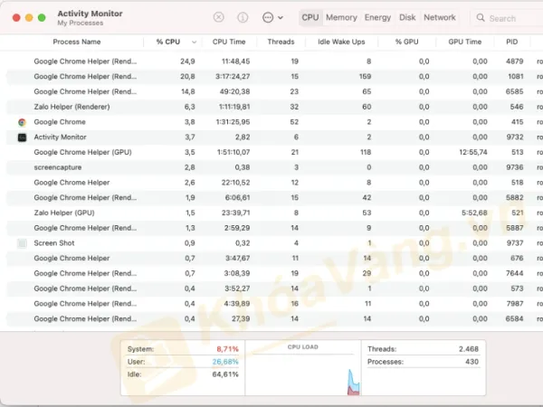
Task: Sort by PID column header
Action: (512, 42)
